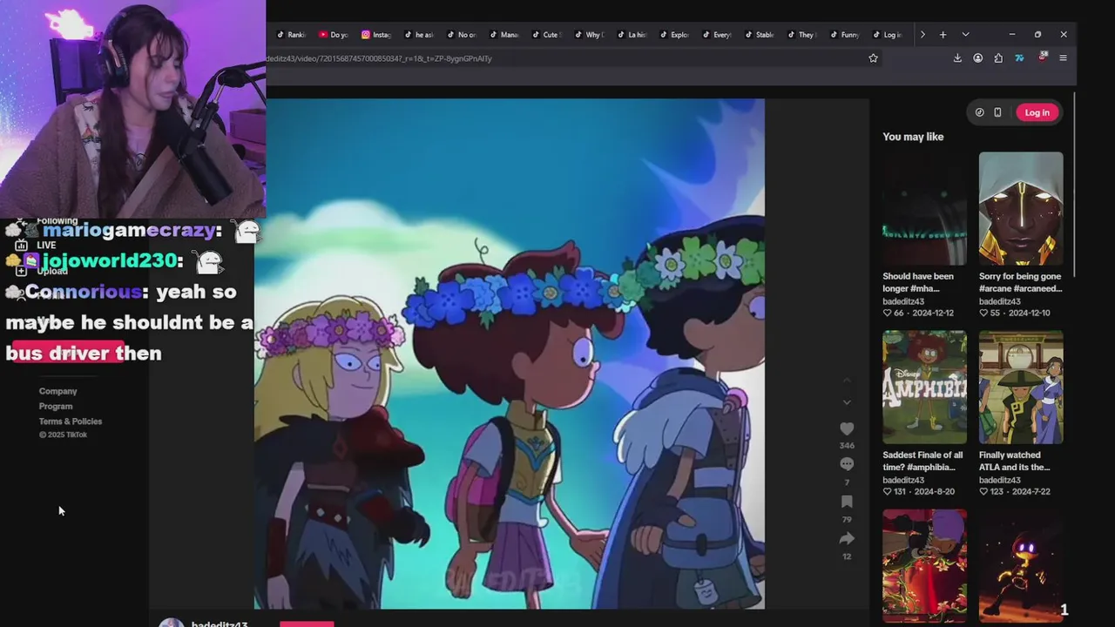This screenshot has width=1115, height=627.
Task: Switch to the 'Every' tab
Action: coord(717,35)
